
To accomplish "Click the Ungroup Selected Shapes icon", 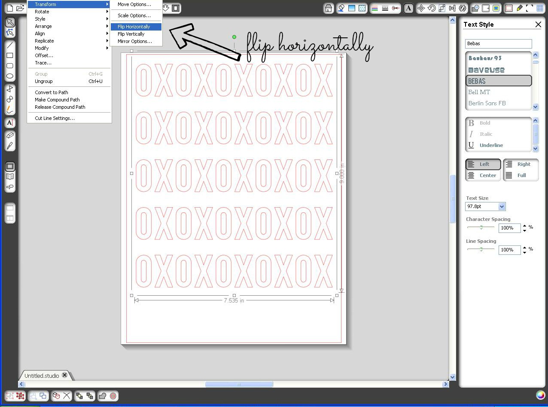I will [20, 396].
